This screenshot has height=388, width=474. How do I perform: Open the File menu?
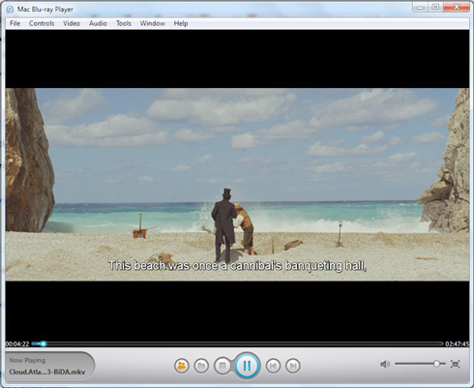[15, 23]
